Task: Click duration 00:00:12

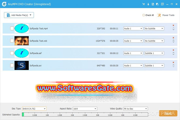Action: [114, 53]
